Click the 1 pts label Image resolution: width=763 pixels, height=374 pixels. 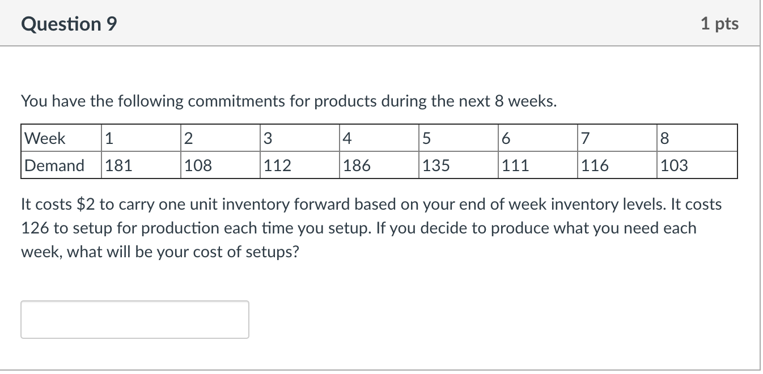pyautogui.click(x=719, y=24)
